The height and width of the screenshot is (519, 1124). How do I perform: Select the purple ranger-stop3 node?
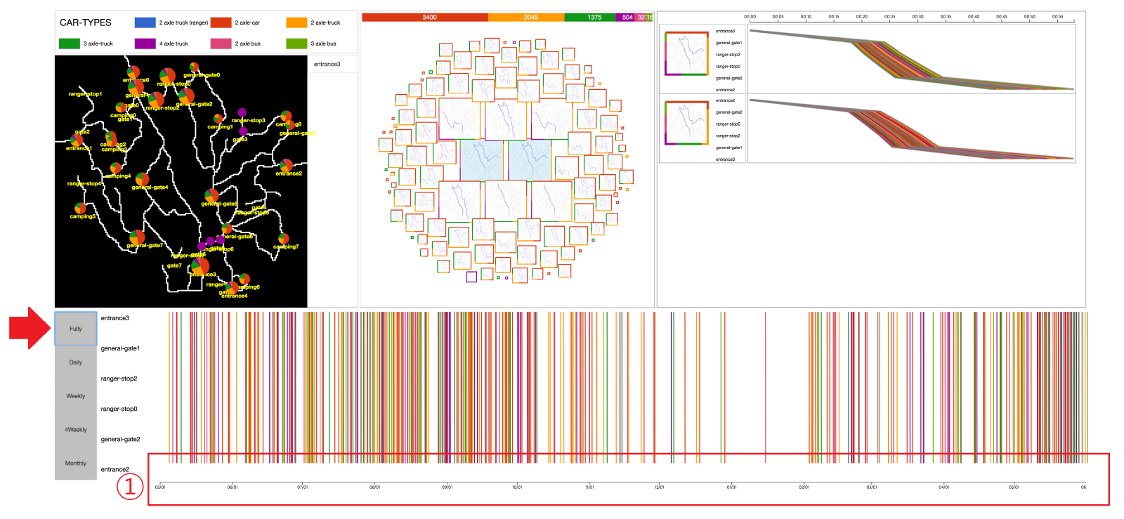(242, 112)
